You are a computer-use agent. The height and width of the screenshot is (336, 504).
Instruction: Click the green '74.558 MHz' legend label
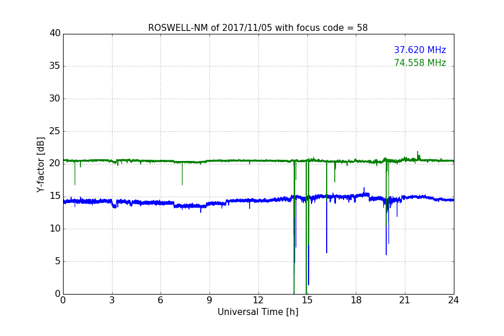click(x=420, y=62)
